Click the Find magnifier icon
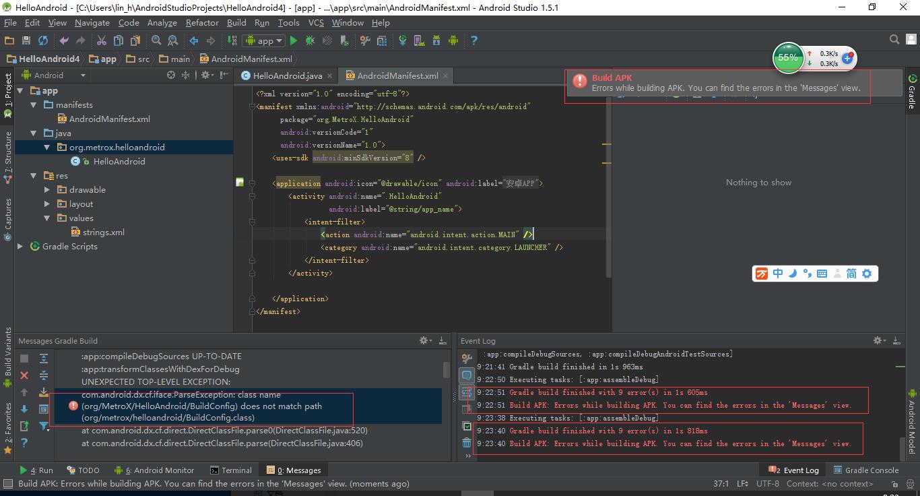Image resolution: width=920 pixels, height=496 pixels. [x=156, y=40]
